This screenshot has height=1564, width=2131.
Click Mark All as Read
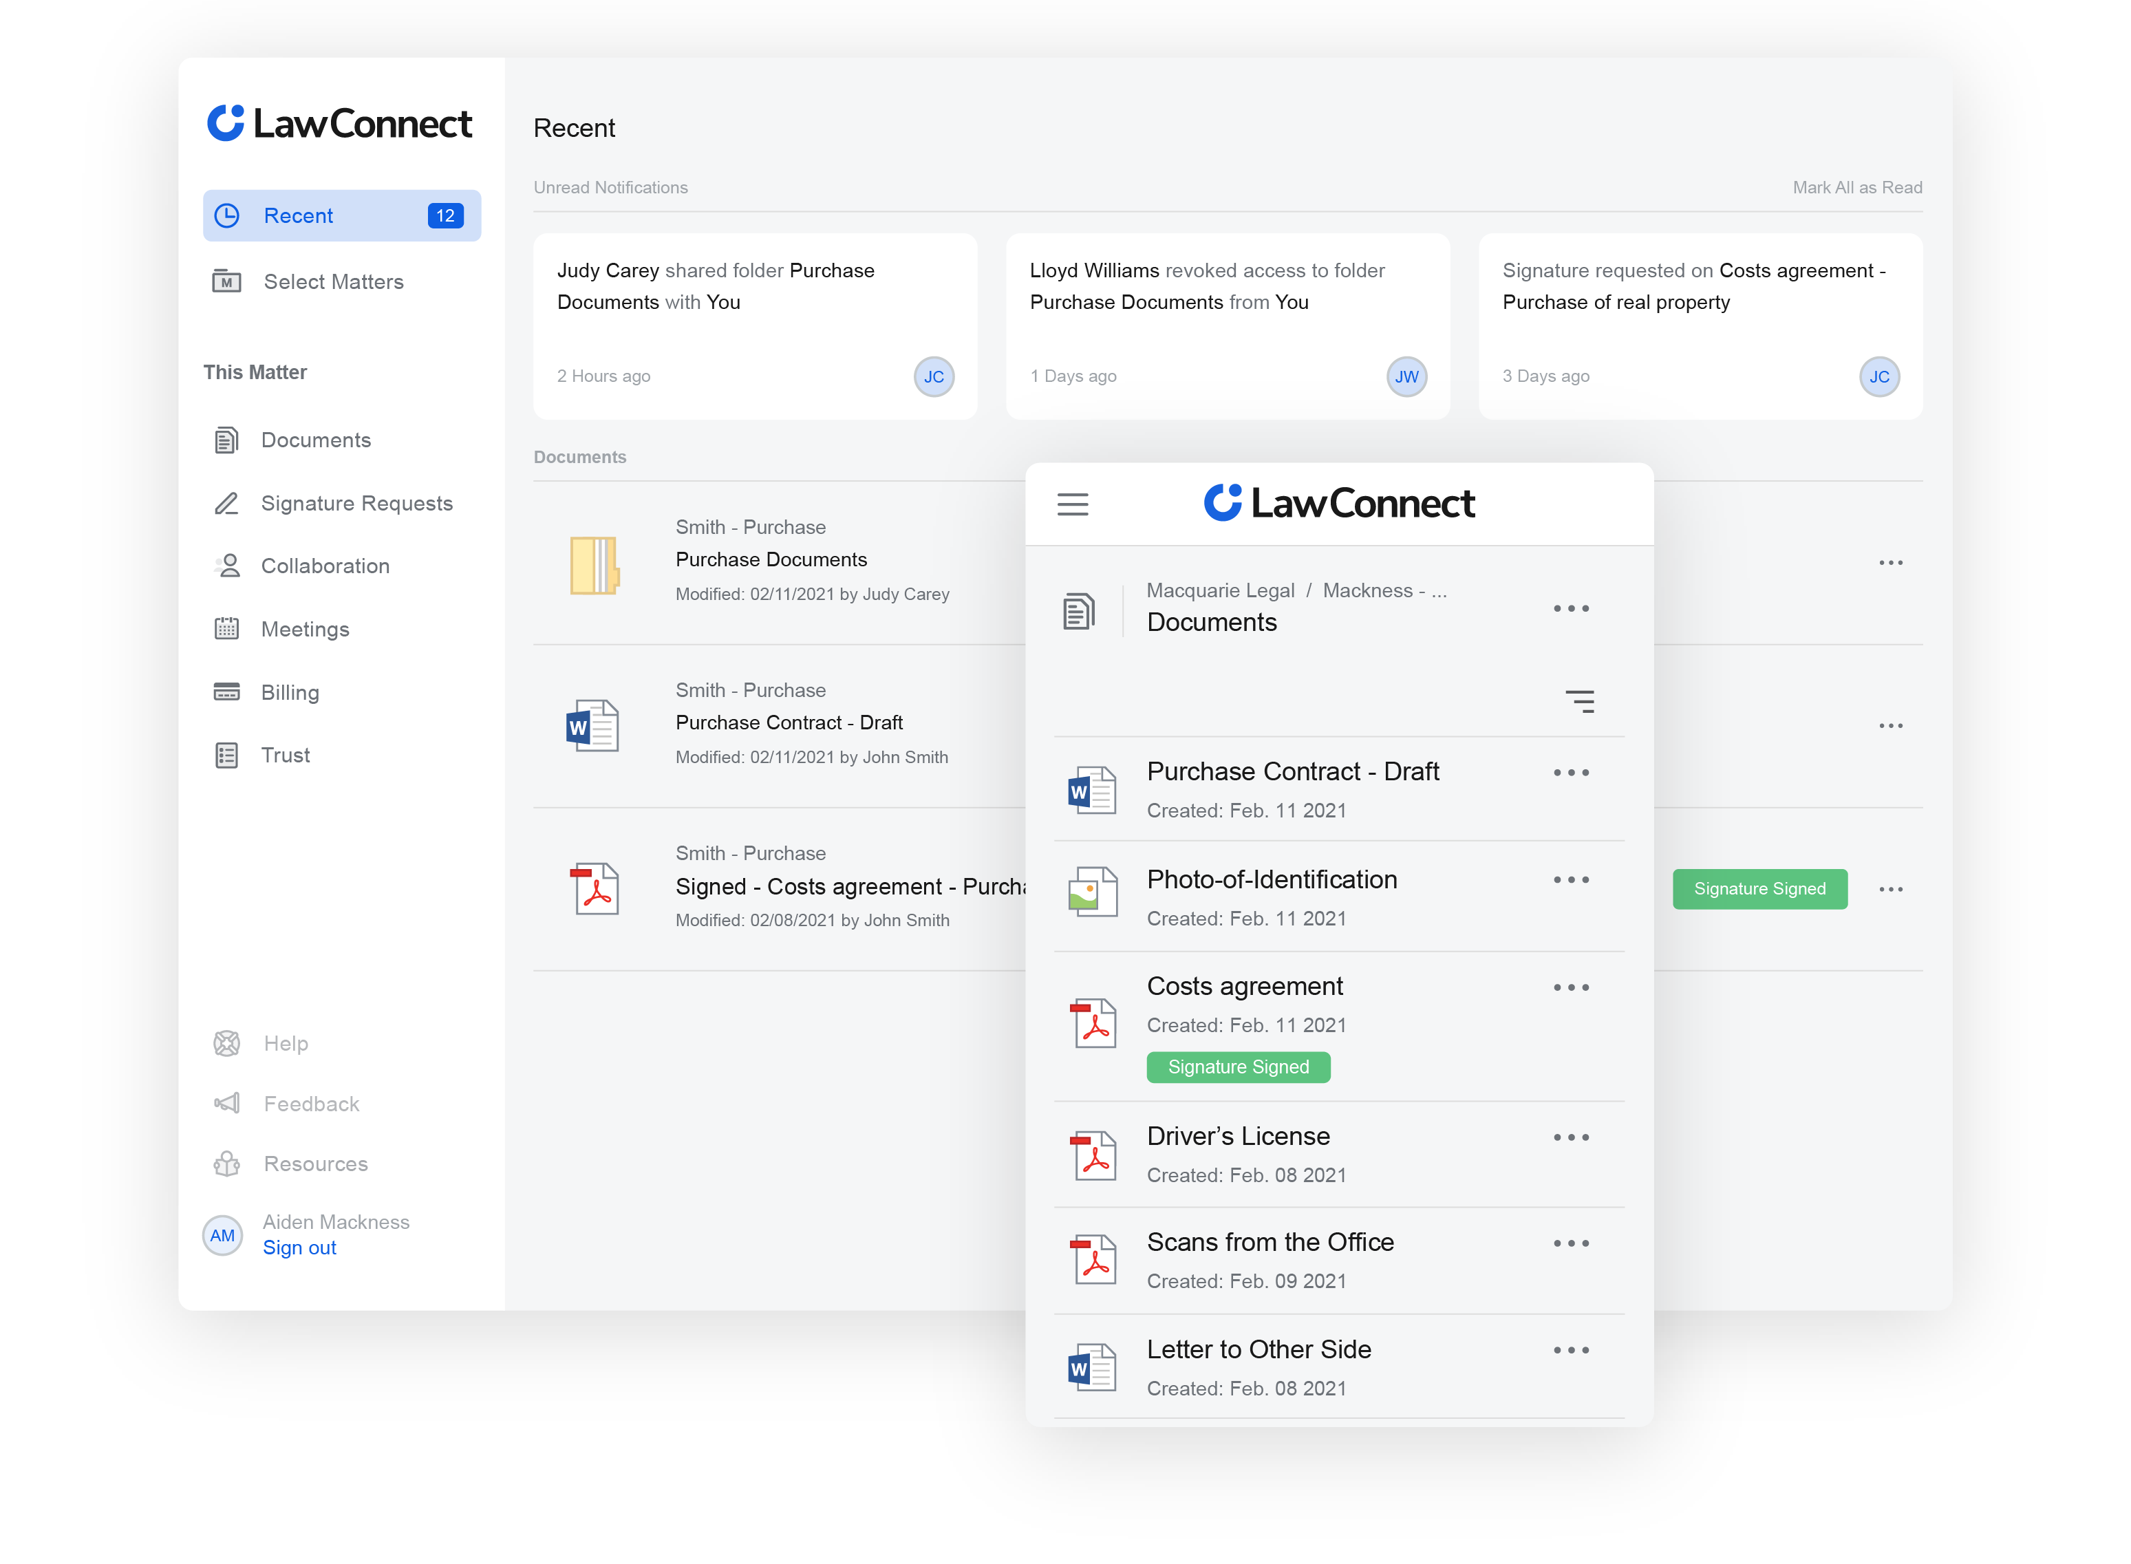pyautogui.click(x=1856, y=187)
